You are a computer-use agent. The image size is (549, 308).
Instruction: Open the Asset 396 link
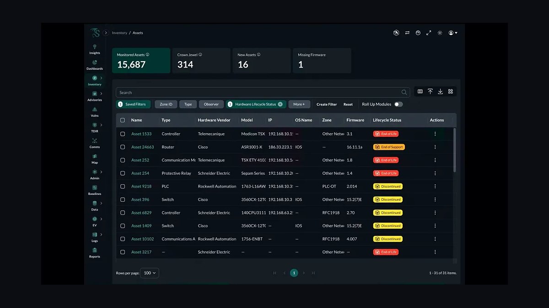coord(140,199)
